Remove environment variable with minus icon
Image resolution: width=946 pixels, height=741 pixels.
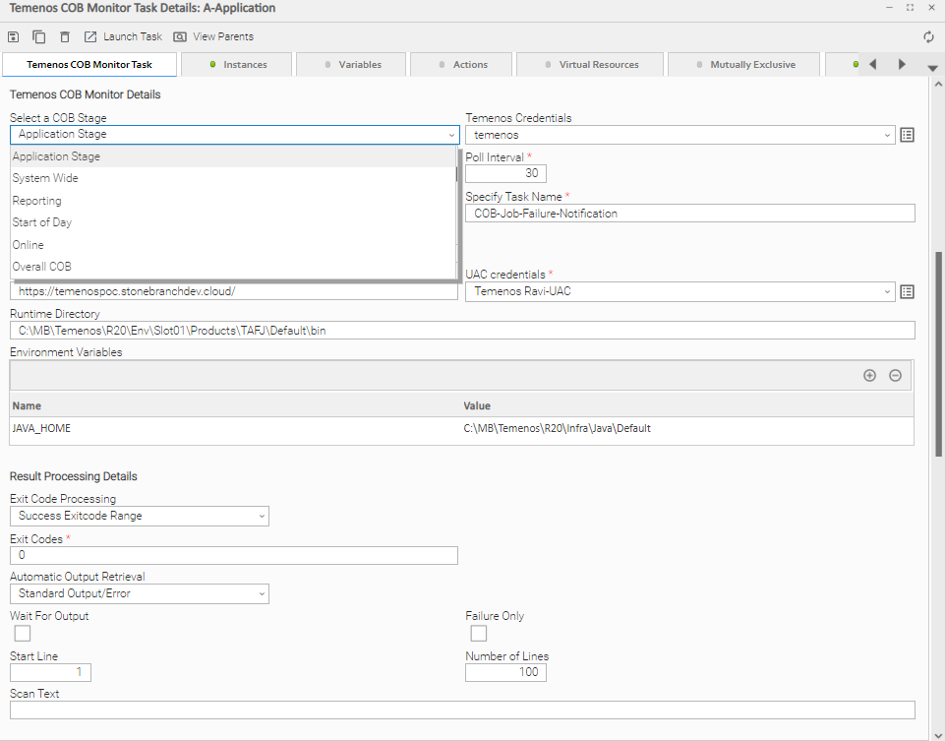tap(895, 376)
